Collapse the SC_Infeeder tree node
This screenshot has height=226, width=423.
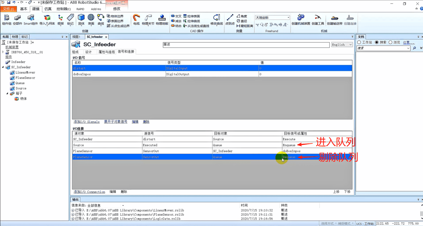3,67
